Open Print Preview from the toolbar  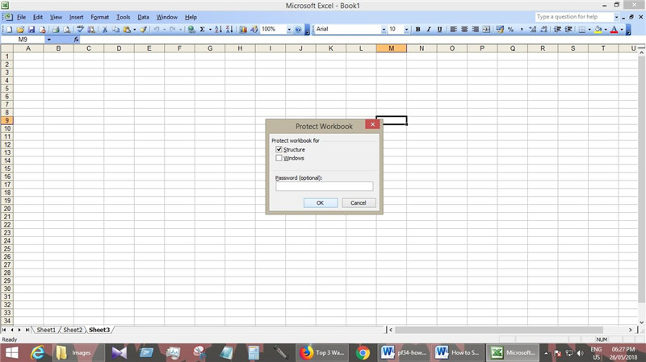67,29
